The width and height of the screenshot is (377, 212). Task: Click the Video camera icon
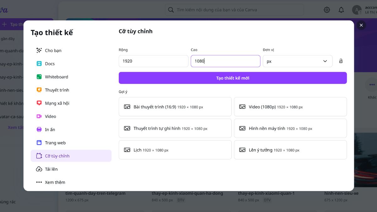click(39, 116)
